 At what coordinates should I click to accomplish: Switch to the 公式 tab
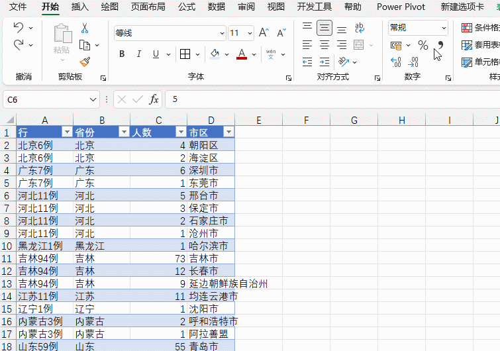187,7
